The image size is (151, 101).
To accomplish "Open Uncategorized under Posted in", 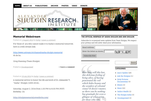I will 27,67.
